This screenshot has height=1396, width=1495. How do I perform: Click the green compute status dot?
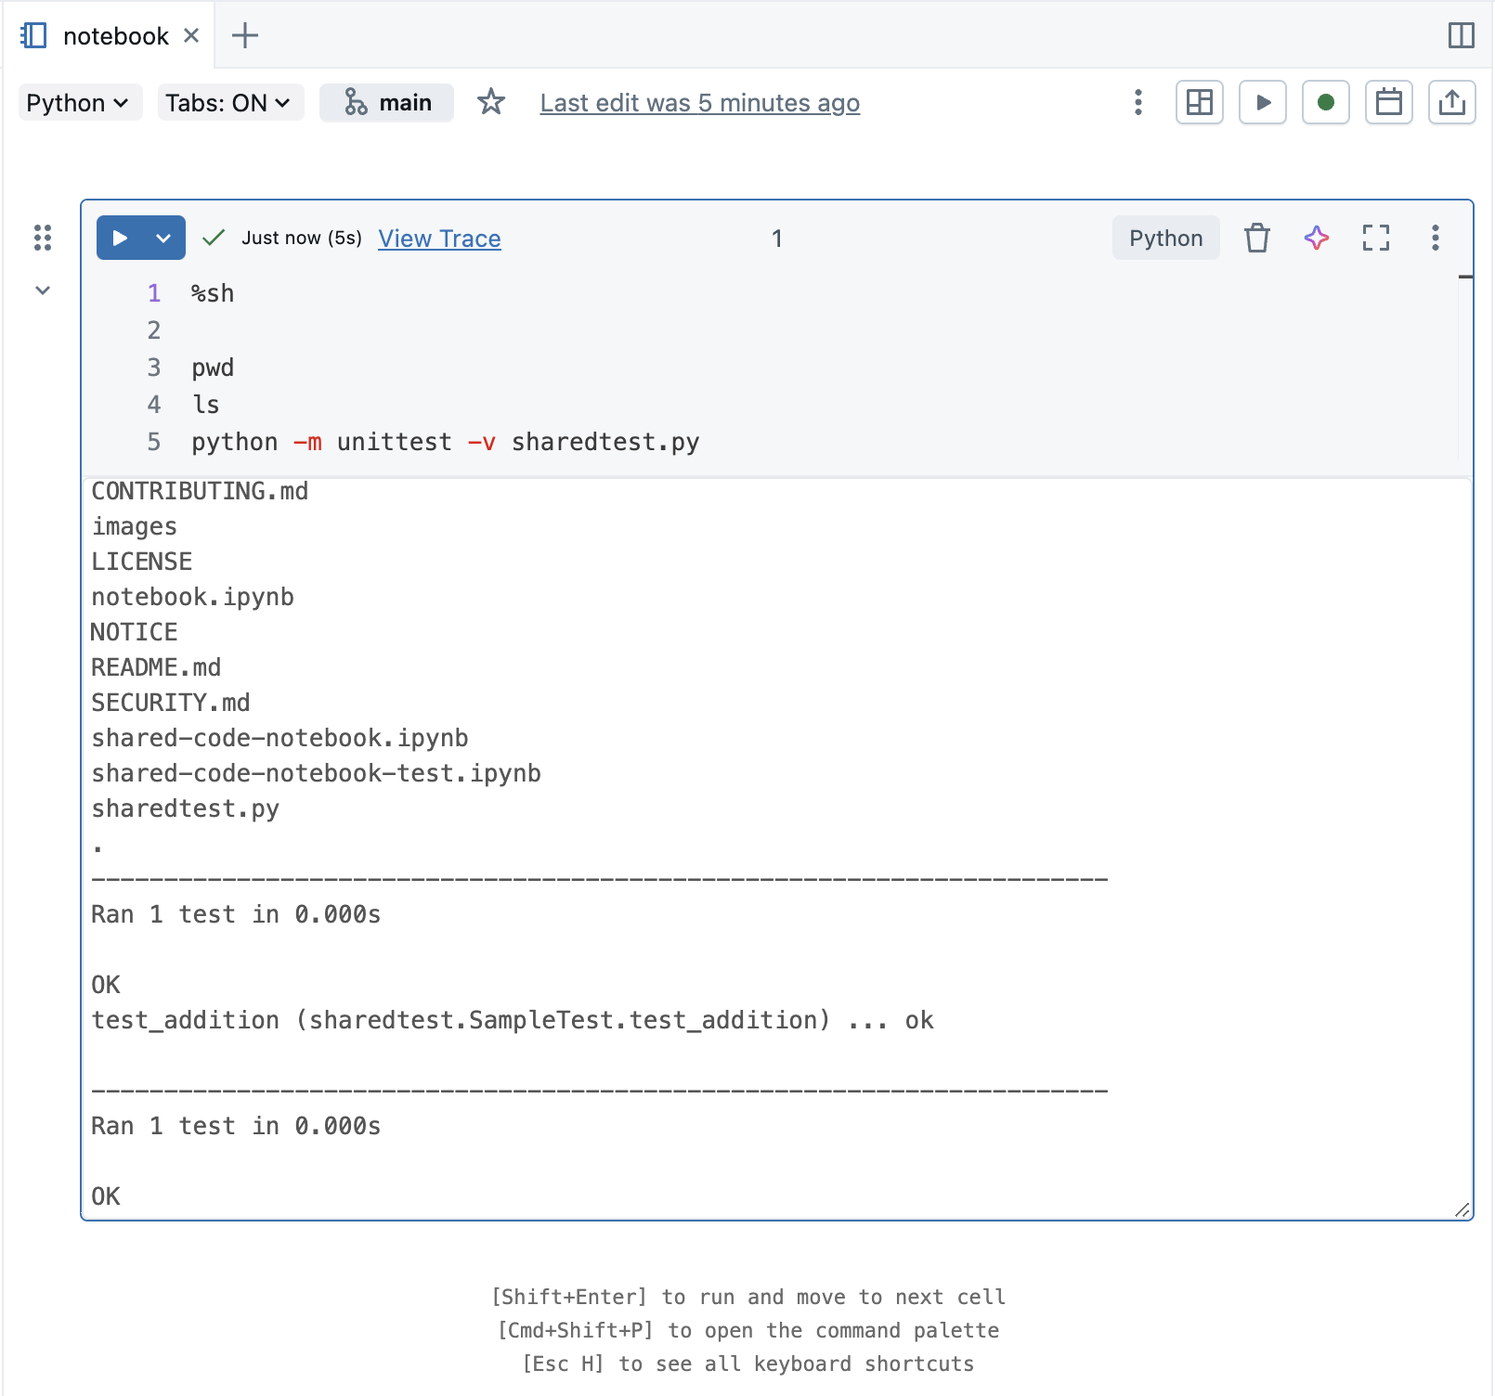pyautogui.click(x=1326, y=102)
